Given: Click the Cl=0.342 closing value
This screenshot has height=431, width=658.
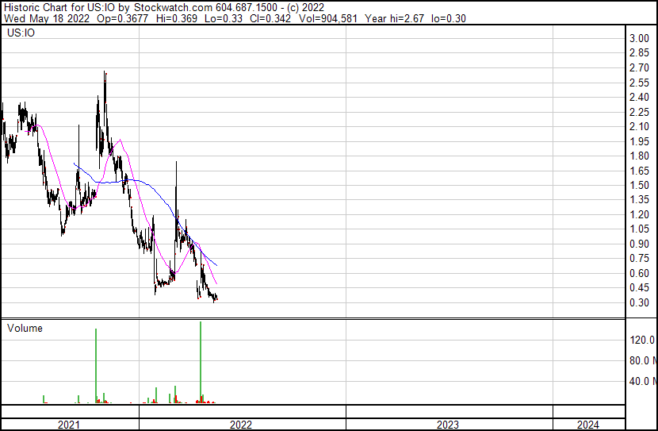Looking at the screenshot, I should (270, 18).
